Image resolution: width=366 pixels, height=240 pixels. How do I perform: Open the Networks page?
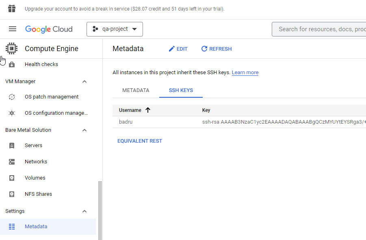35,161
